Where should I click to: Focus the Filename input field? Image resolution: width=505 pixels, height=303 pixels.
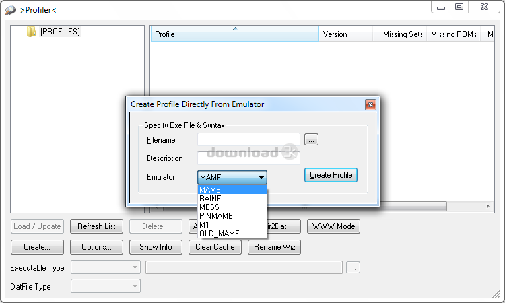click(x=248, y=140)
